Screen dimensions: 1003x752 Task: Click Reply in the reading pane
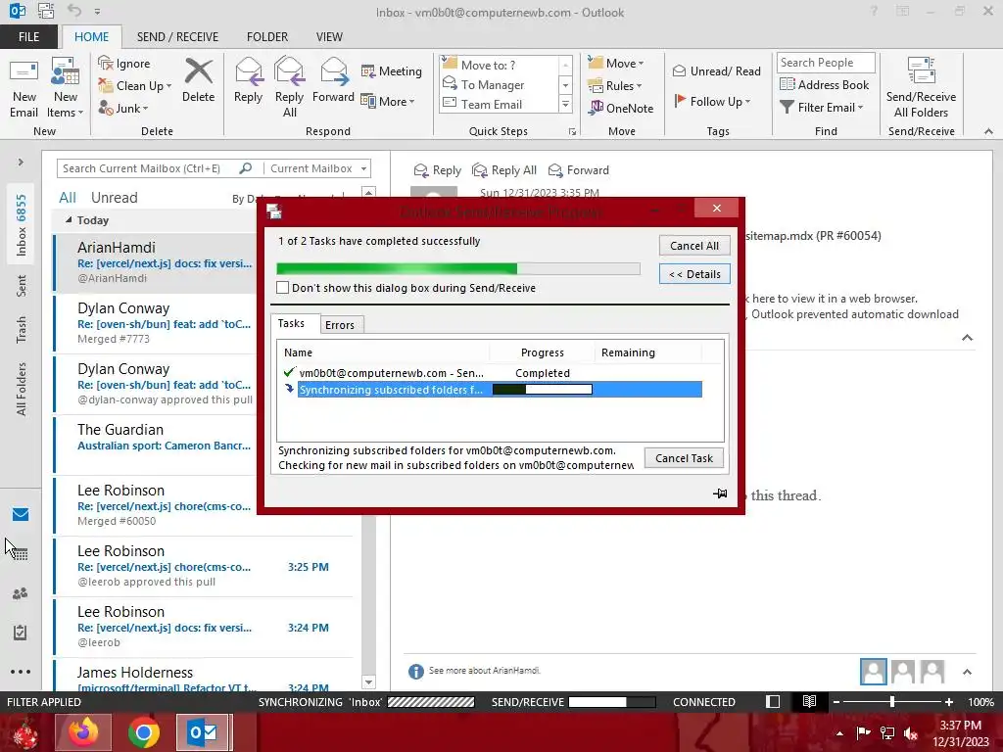(438, 170)
